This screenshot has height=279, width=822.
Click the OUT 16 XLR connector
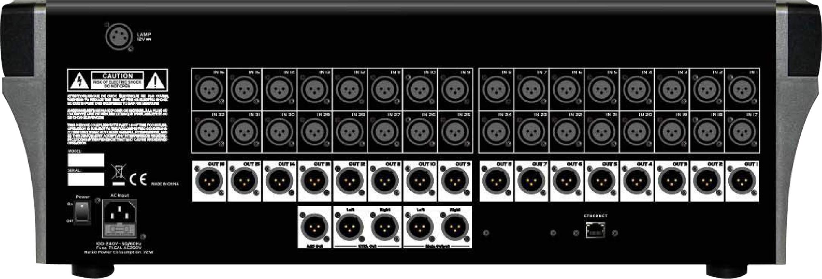click(x=209, y=181)
